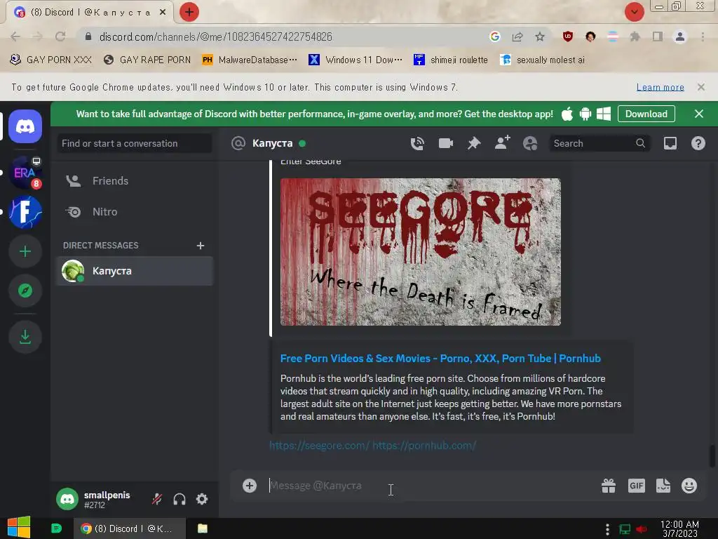Bookmark this page with star icon
The image size is (718, 539).
click(x=540, y=36)
